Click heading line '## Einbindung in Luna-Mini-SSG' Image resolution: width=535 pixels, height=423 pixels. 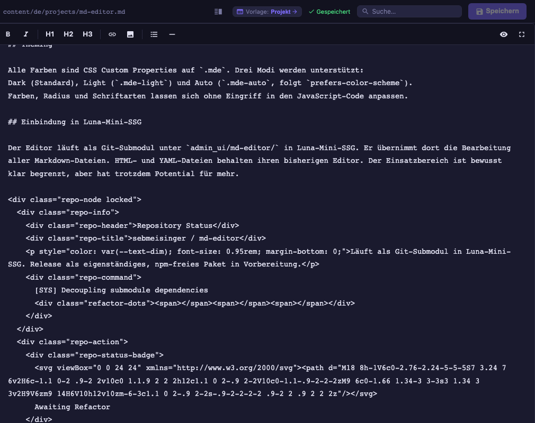[75, 122]
